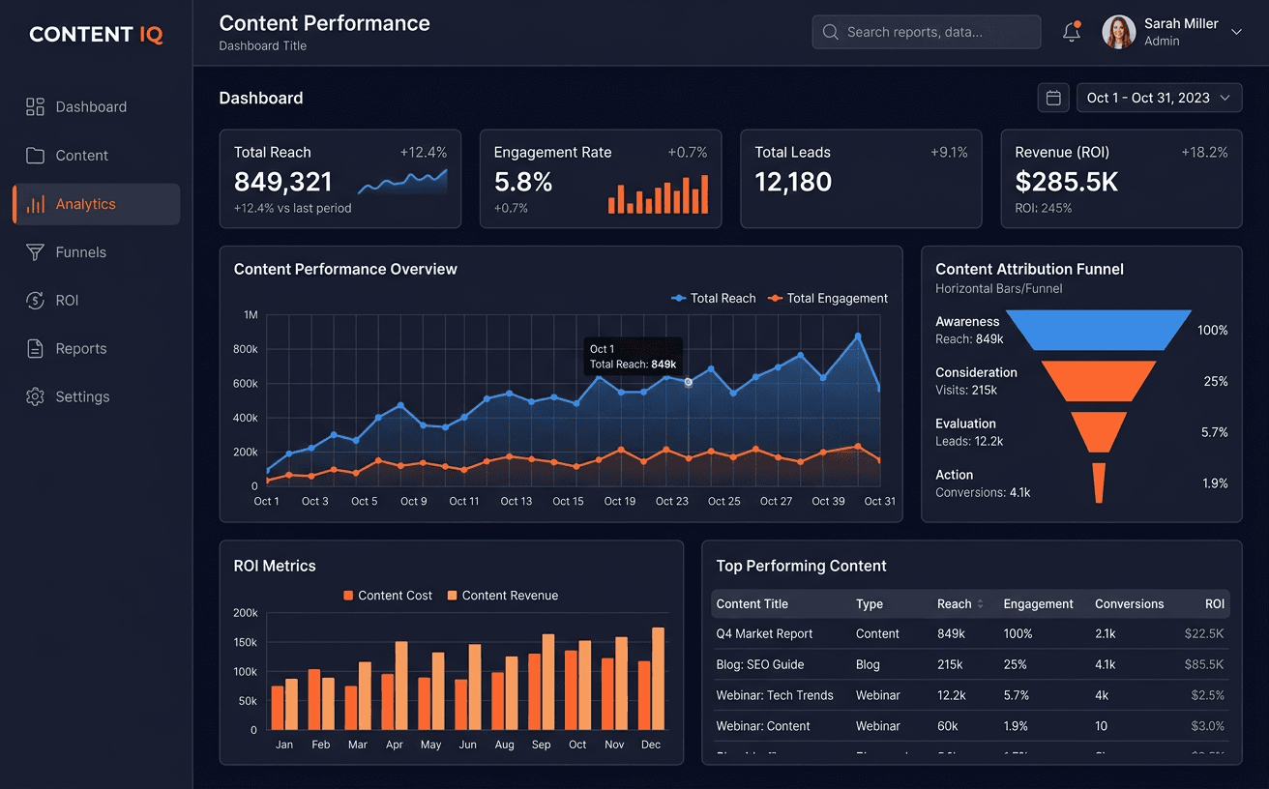
Task: Click the Conversions column header
Action: tap(1129, 604)
